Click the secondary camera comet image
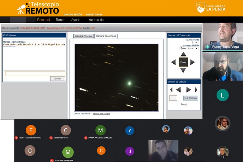 point(117,77)
